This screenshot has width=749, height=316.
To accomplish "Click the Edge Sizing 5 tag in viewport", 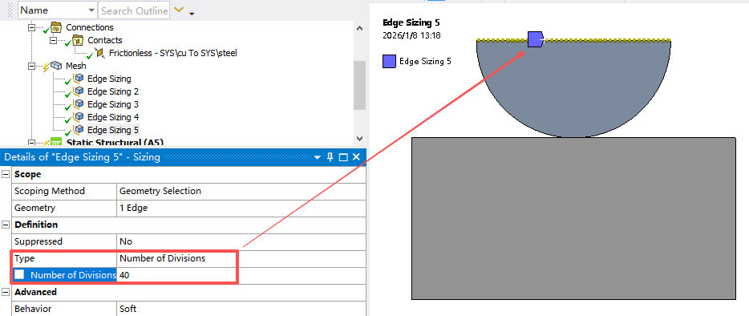I will pyautogui.click(x=536, y=39).
